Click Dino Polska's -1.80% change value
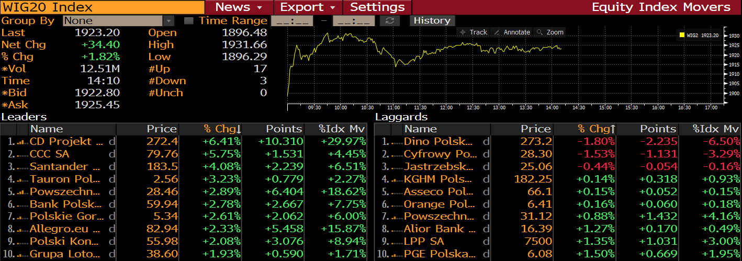Screen dimensions: 742x261 pos(597,142)
